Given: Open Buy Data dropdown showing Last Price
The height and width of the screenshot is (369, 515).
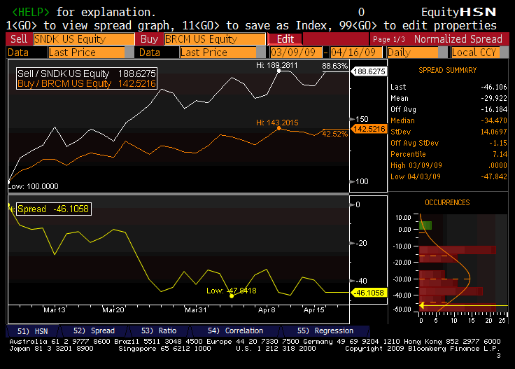Looking at the screenshot, I should [223, 53].
